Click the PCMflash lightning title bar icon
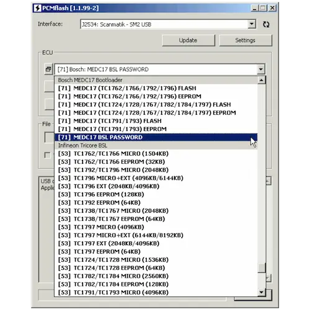The width and height of the screenshot is (310, 310). pyautogui.click(x=37, y=8)
